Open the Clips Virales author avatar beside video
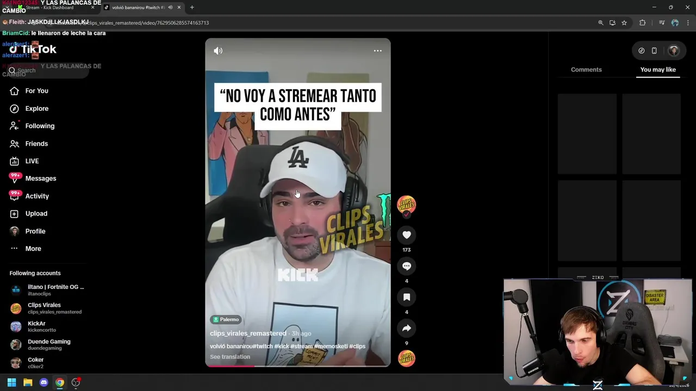696x391 pixels. coord(406,205)
